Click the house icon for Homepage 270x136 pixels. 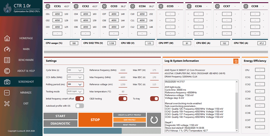7,38
